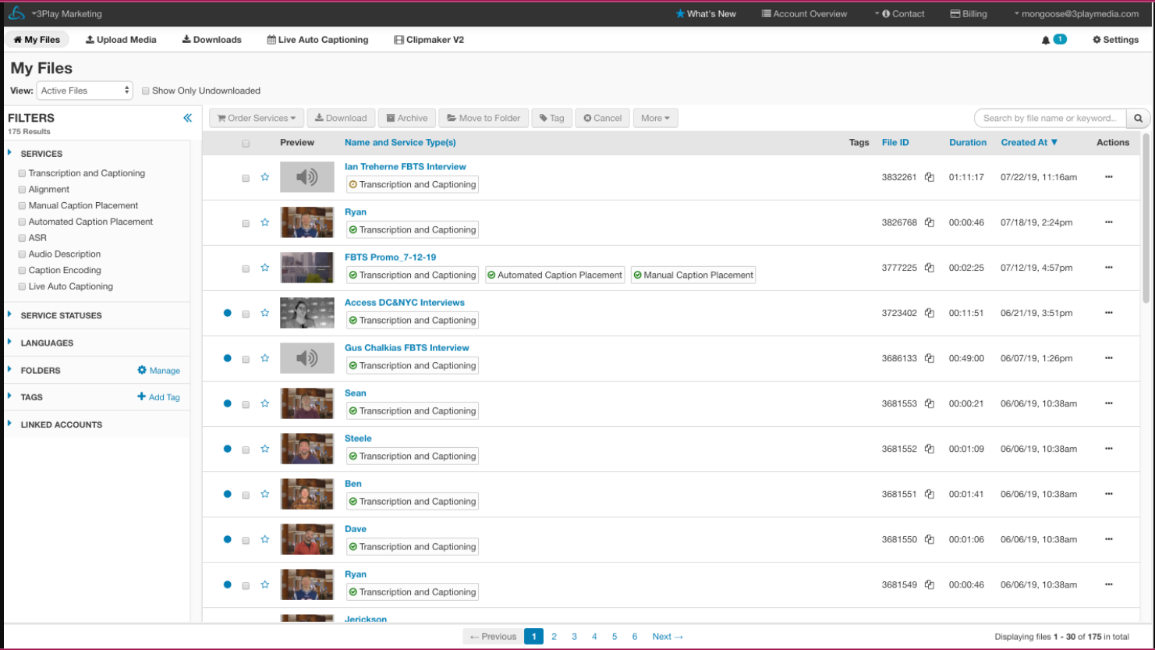The width and height of the screenshot is (1155, 650).
Task: Open actions menu for Gus Chalkias interview
Action: 1108,358
